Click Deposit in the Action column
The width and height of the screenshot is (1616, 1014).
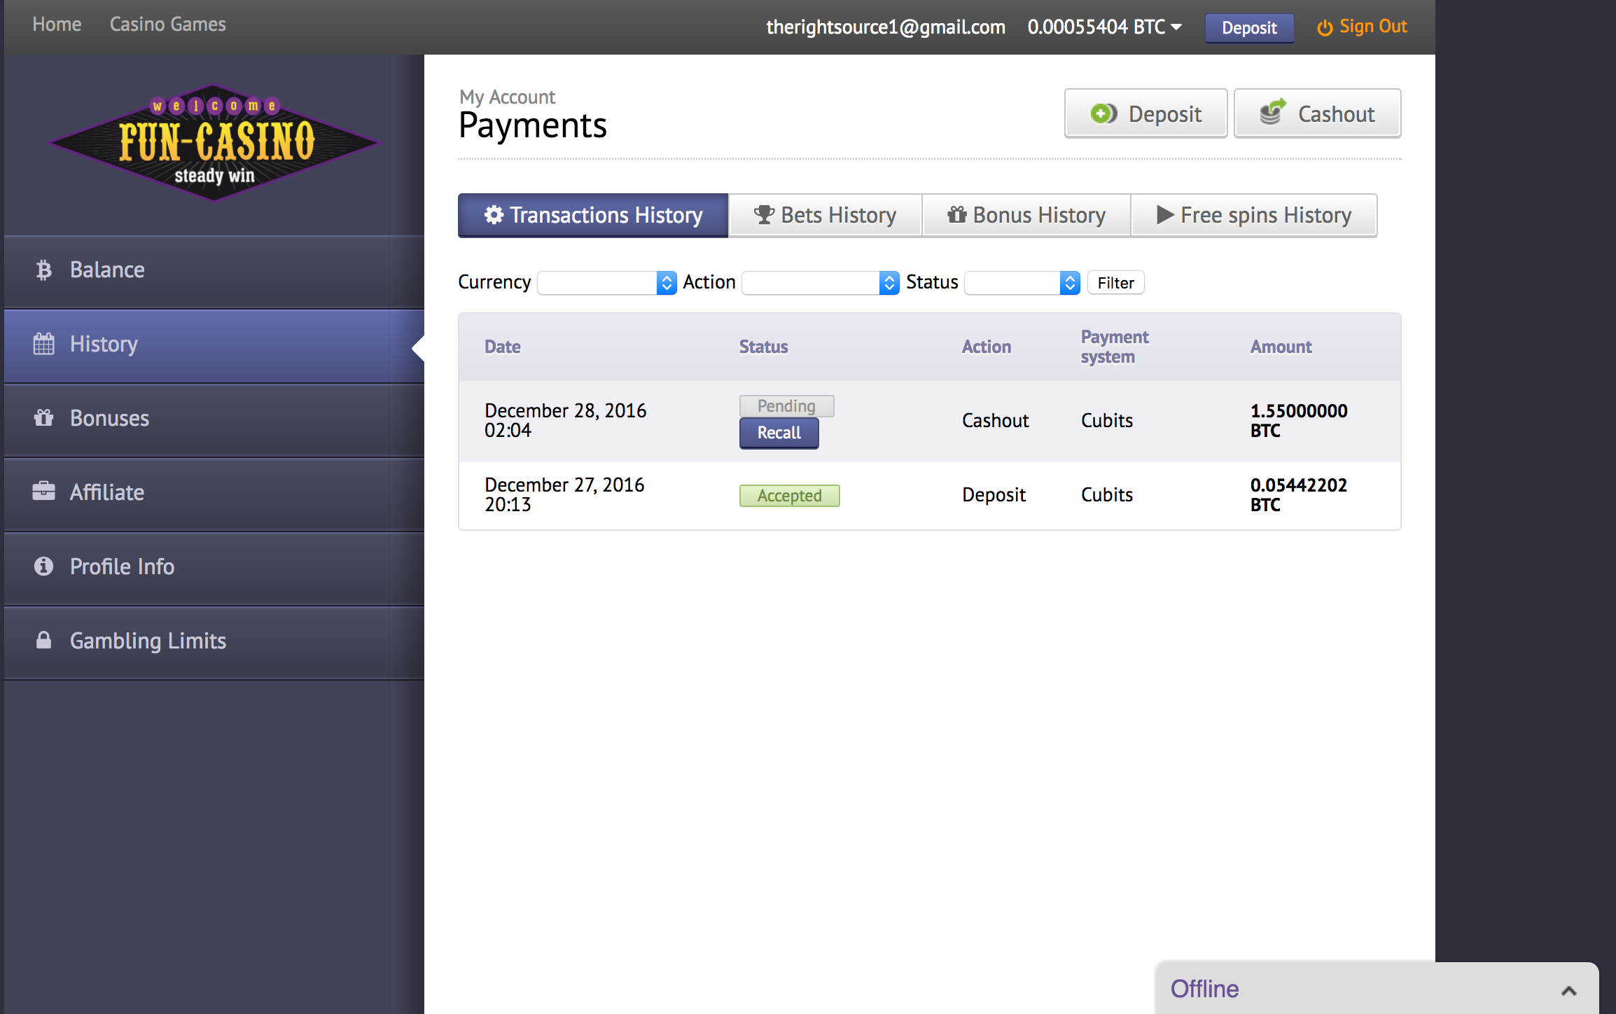click(x=994, y=494)
